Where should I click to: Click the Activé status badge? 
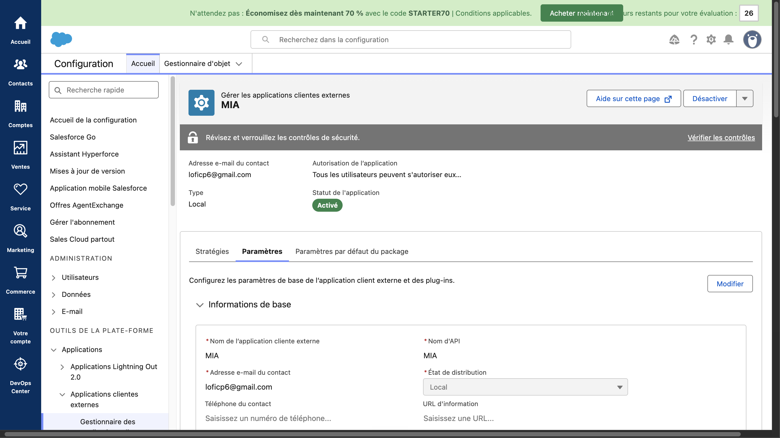327,205
